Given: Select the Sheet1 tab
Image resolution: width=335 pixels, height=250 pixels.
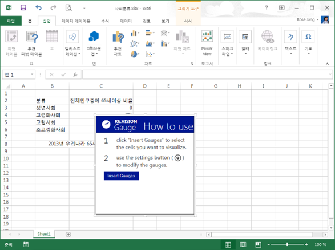Looking at the screenshot, I should click(x=44, y=234).
